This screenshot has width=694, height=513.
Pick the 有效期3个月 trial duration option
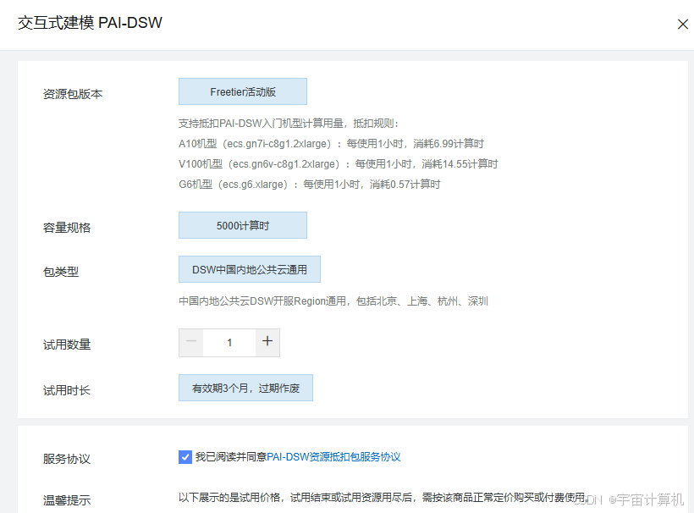[245, 387]
